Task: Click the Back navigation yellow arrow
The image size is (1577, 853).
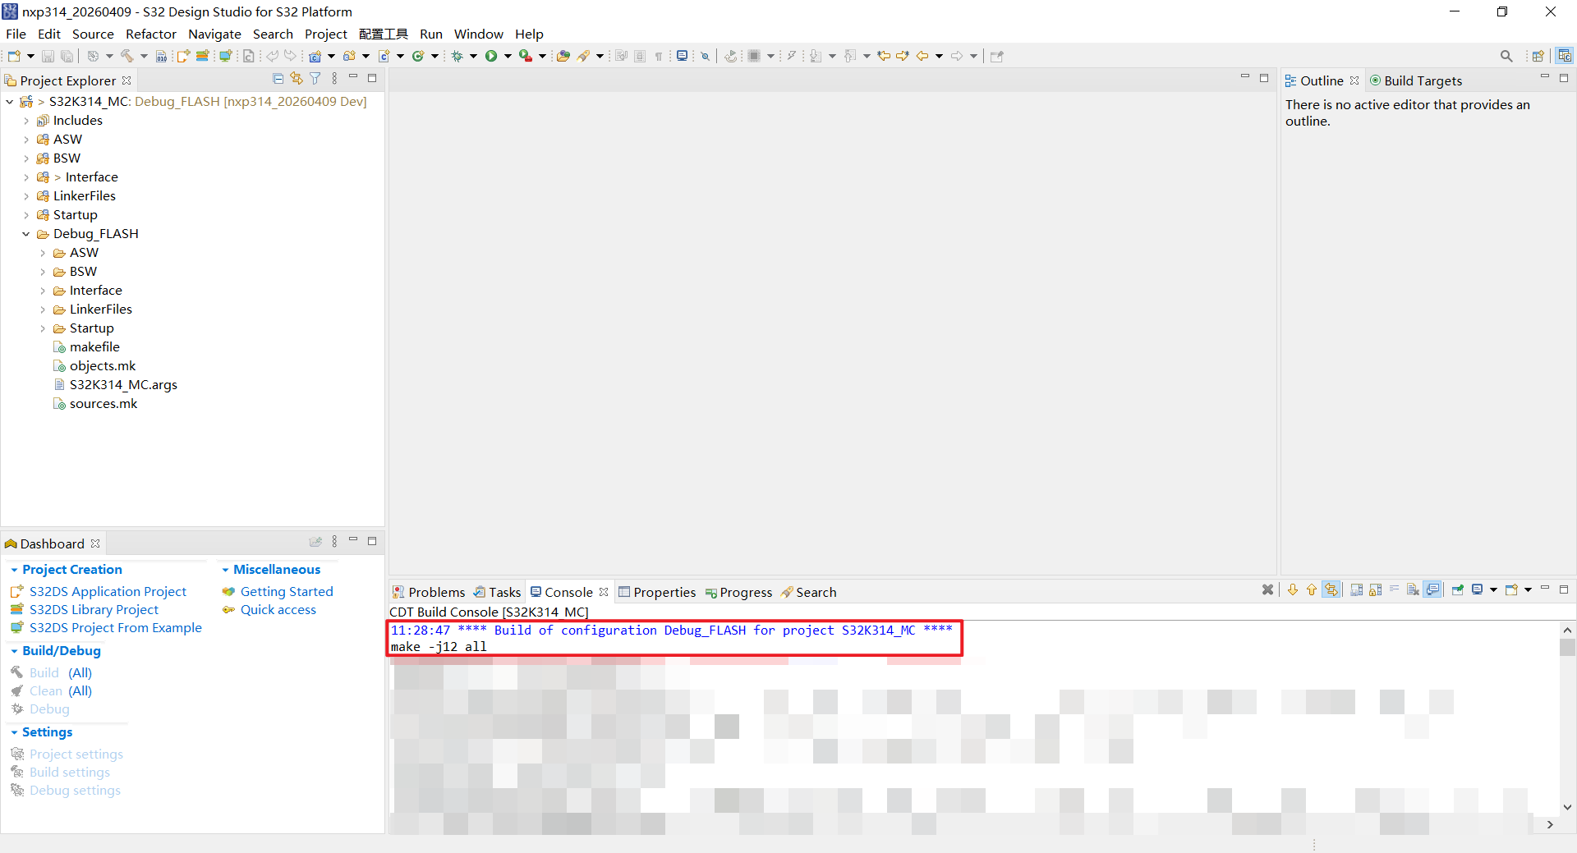Action: pos(922,56)
